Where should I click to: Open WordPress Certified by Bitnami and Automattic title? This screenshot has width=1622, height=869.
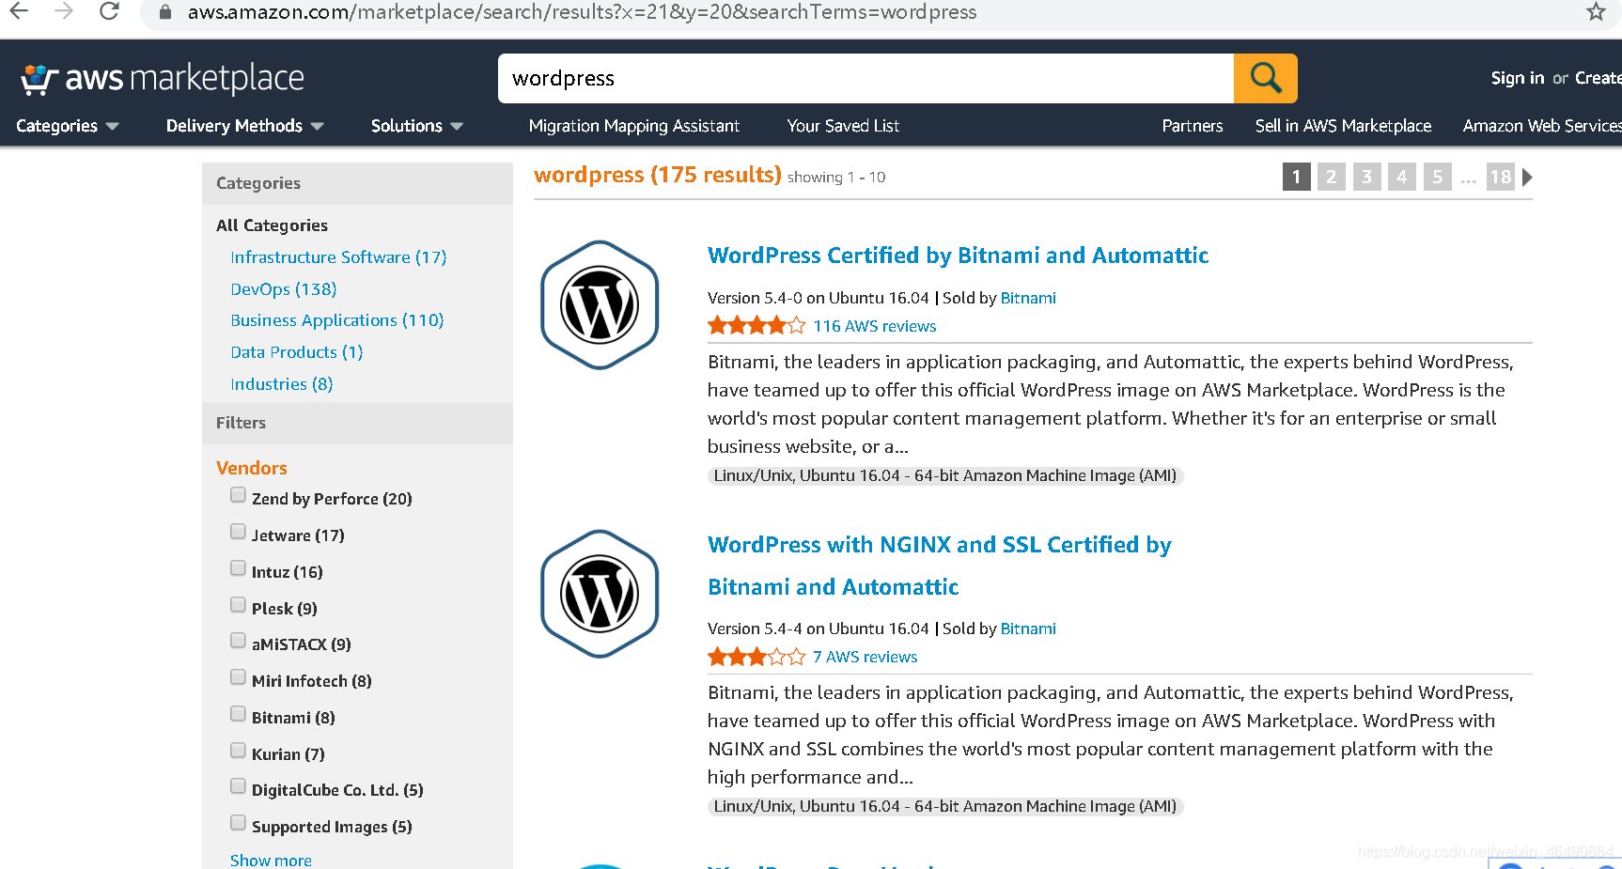click(958, 256)
